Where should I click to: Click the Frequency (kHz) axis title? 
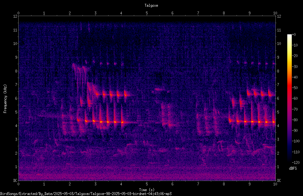5,98
